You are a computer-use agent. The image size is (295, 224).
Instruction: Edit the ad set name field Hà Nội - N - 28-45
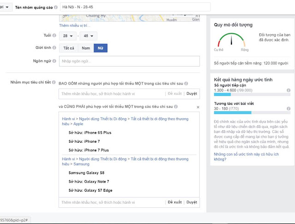coord(135,7)
